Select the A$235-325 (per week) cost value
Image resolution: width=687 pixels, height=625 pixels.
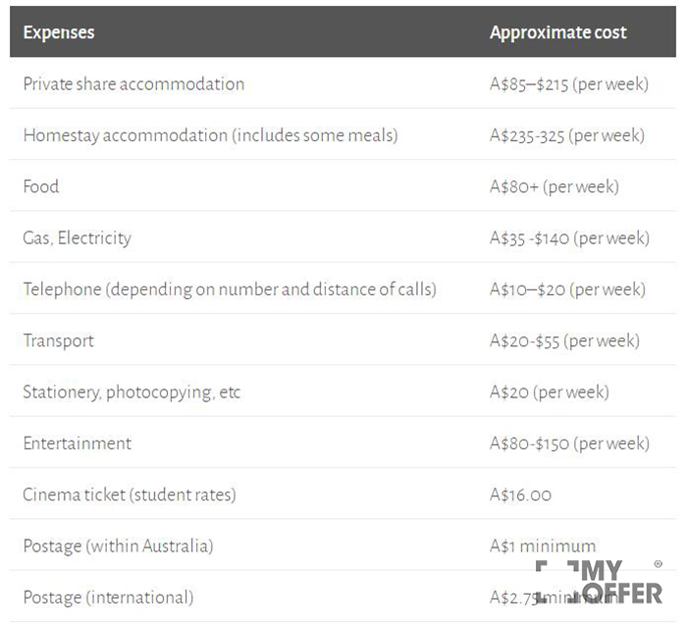[x=568, y=135]
